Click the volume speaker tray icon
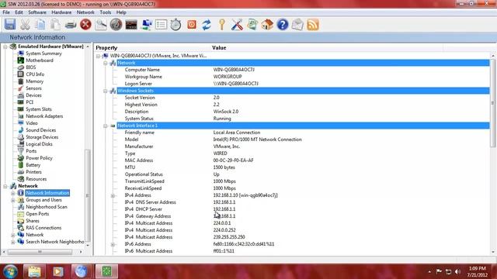 point(457,272)
